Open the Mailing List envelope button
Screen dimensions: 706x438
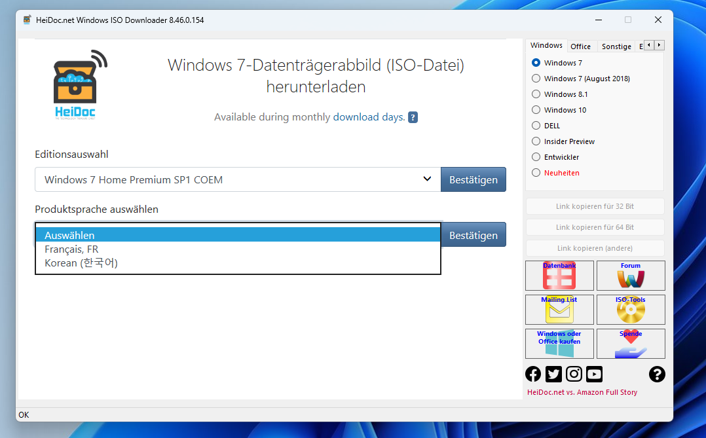559,309
